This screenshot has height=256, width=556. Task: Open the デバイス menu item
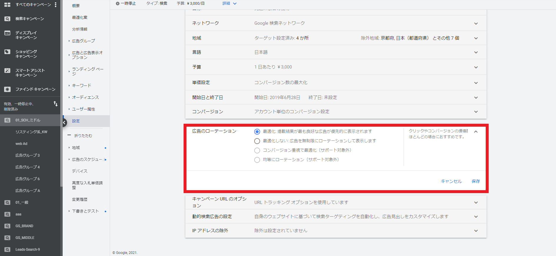(80, 171)
